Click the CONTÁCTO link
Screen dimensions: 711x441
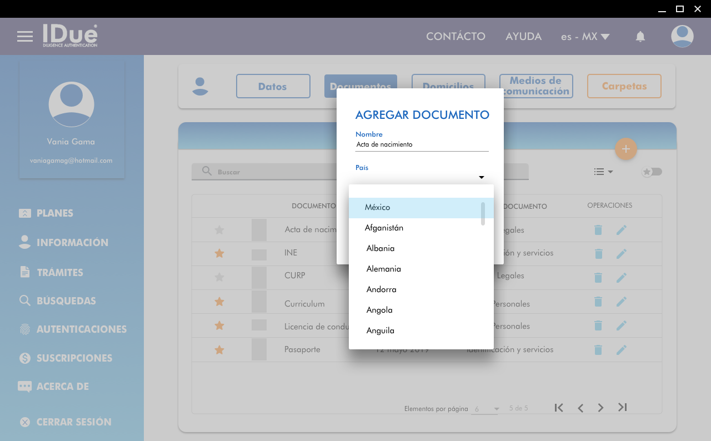tap(455, 37)
